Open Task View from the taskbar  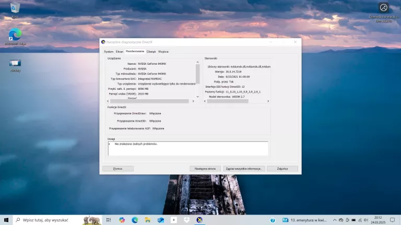coord(109,220)
